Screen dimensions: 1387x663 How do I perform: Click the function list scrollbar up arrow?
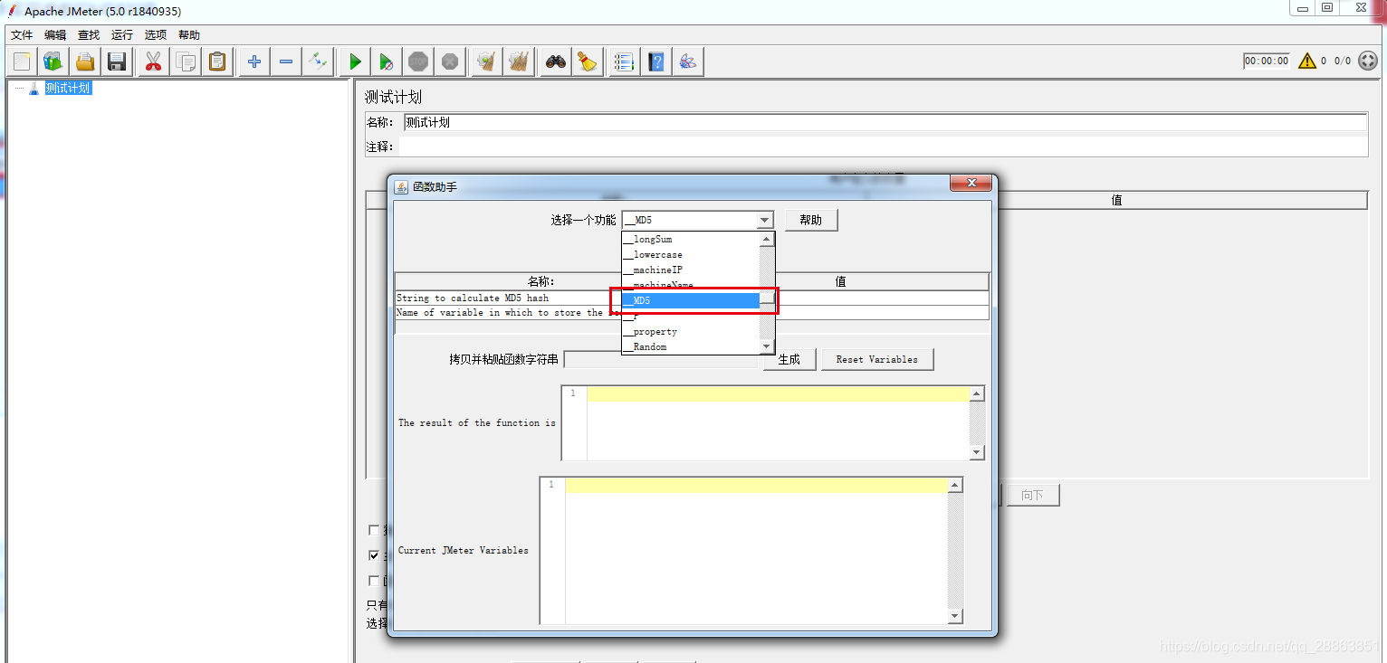(x=767, y=240)
